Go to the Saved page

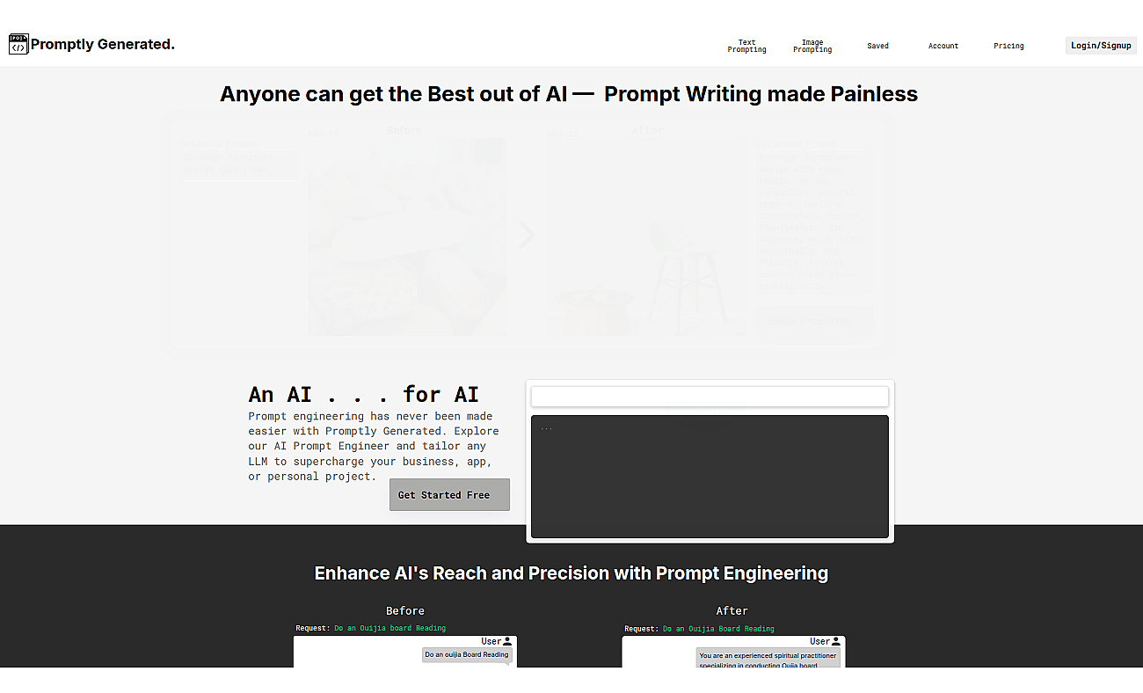(877, 46)
